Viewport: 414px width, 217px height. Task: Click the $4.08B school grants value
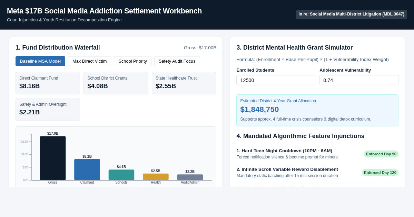coord(98,86)
